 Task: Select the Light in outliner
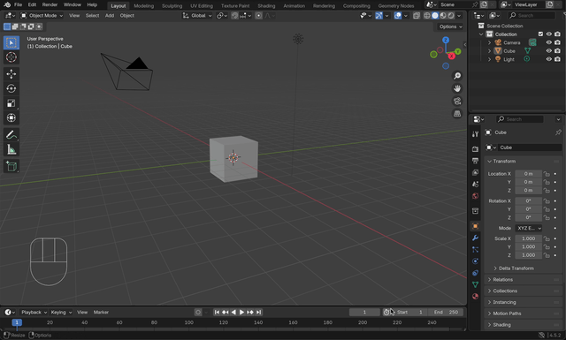click(x=509, y=59)
